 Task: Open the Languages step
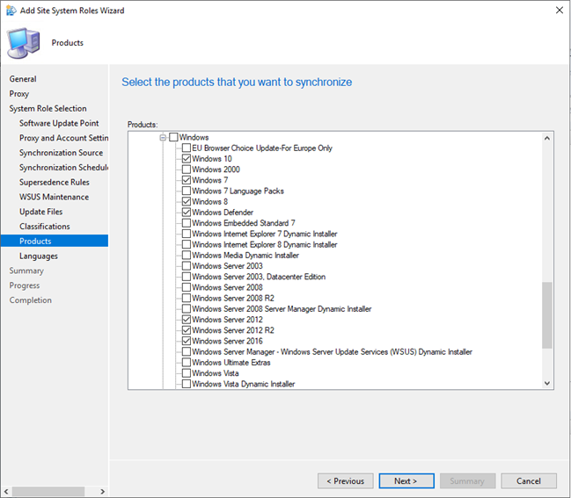click(39, 256)
